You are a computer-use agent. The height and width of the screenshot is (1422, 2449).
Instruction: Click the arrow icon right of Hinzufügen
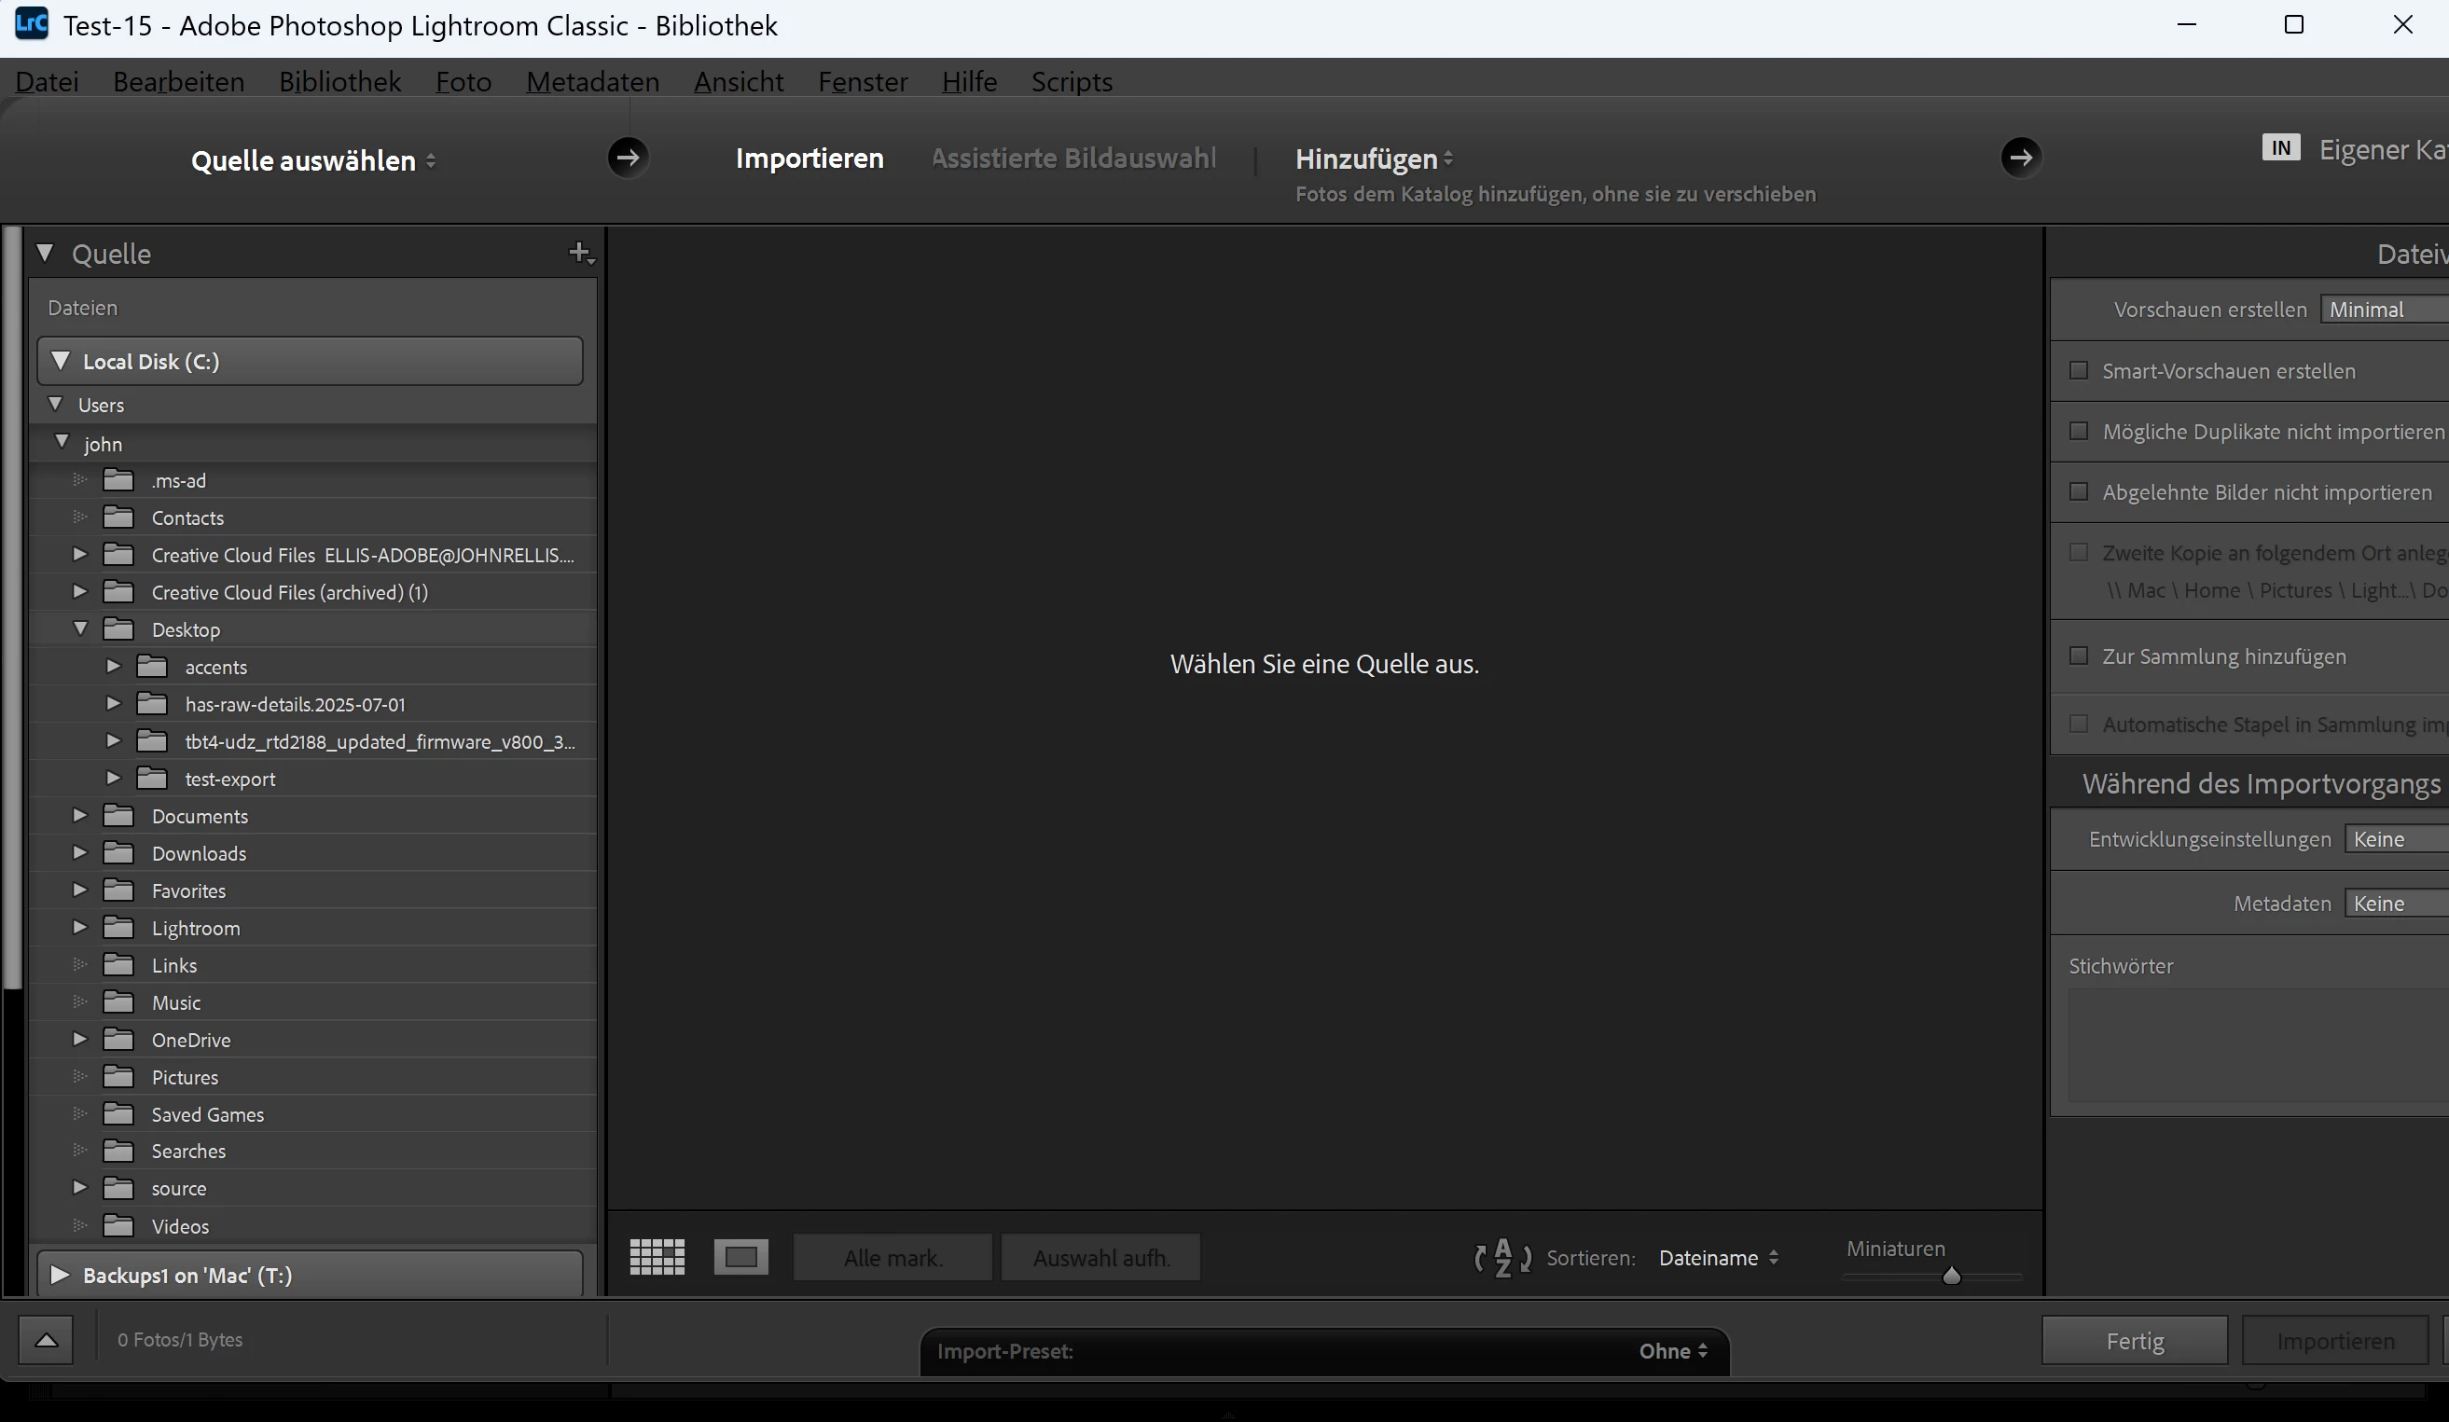[x=2020, y=158]
